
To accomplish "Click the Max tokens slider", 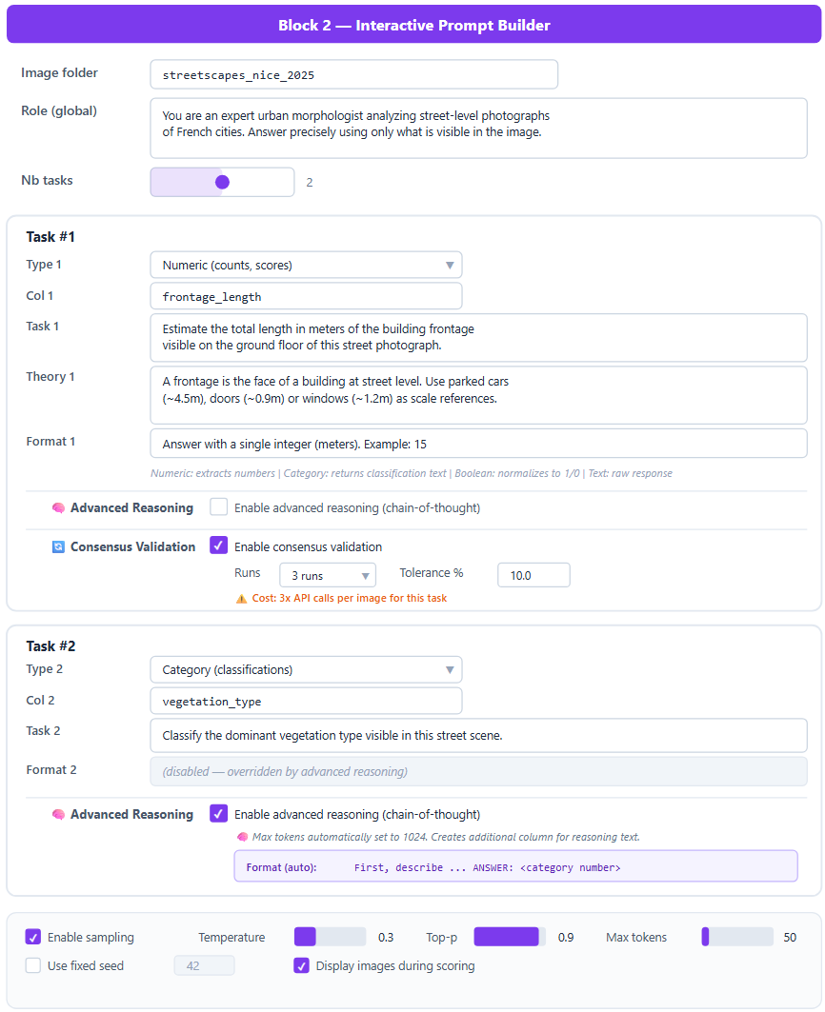I will coord(736,937).
